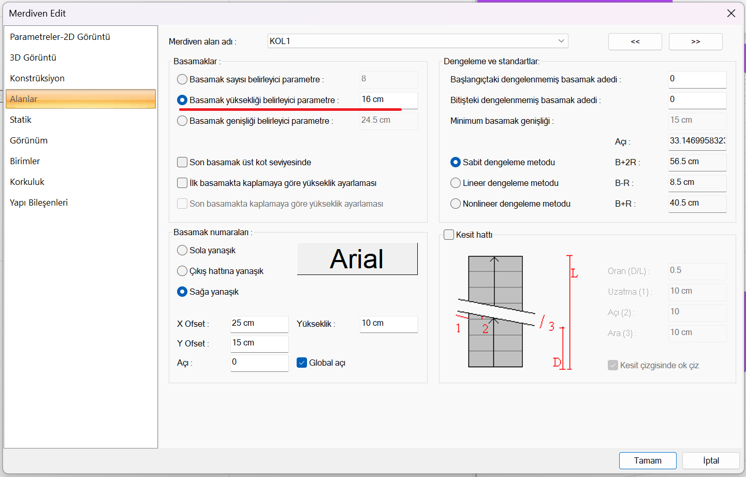The width and height of the screenshot is (746, 477).
Task: Open the Merdiven alan adı dropdown
Action: coord(561,41)
